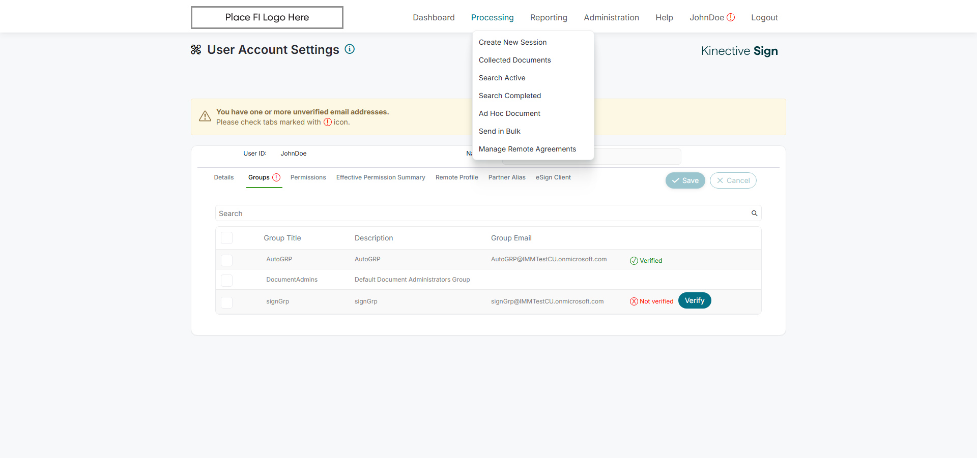Click the settings icon beside page title
Image resolution: width=977 pixels, height=458 pixels.
click(196, 50)
